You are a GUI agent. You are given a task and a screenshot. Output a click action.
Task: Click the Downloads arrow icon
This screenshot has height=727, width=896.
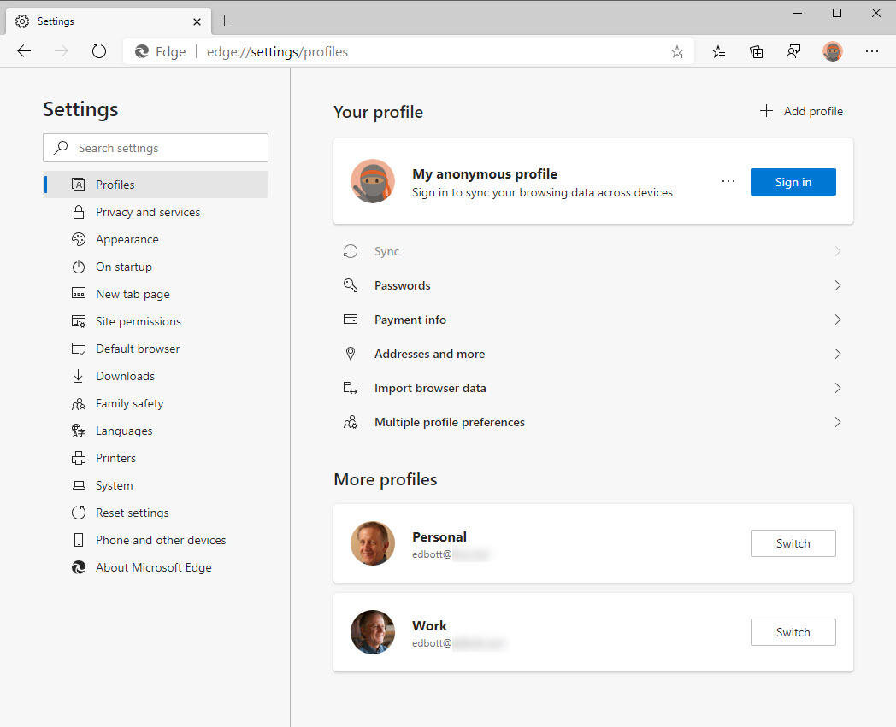tap(79, 376)
